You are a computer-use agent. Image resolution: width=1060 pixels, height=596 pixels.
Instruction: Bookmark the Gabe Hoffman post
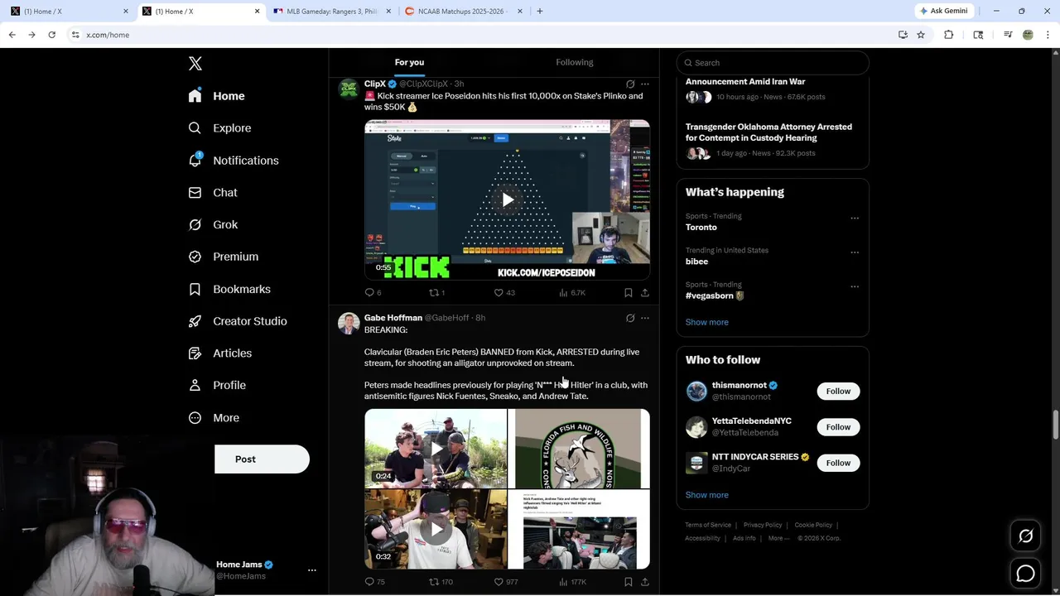point(628,582)
